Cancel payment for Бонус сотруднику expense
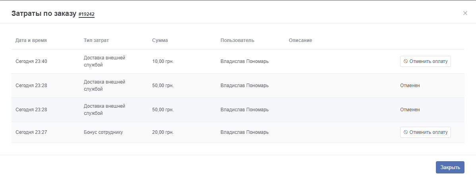 click(x=425, y=132)
